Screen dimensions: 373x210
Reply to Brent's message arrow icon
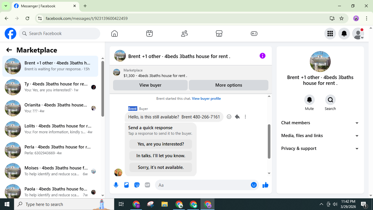(237, 117)
